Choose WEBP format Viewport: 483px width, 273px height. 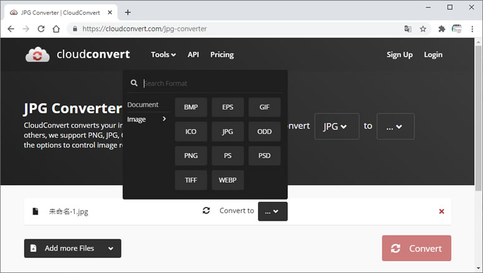pyautogui.click(x=227, y=180)
